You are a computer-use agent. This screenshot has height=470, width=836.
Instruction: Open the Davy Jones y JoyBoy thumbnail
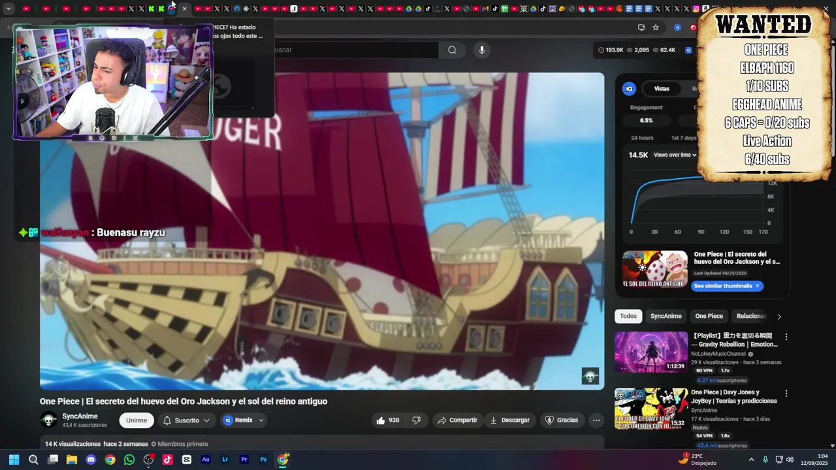(651, 409)
